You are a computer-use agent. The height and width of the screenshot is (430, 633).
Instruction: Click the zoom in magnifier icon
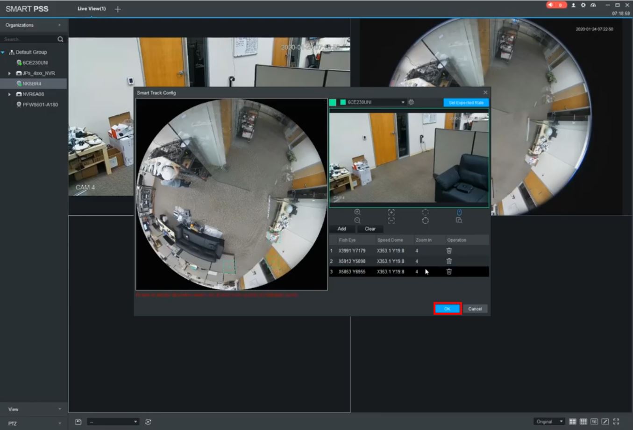point(357,212)
